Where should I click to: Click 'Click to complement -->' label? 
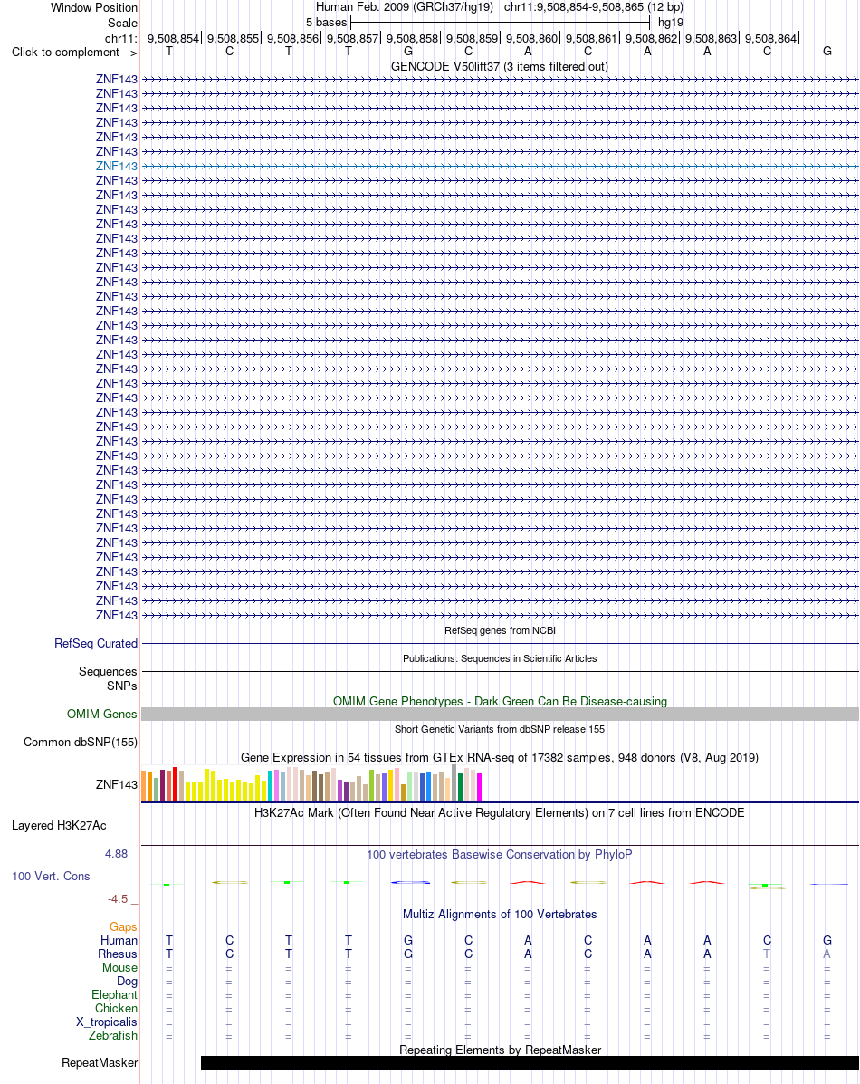pyautogui.click(x=74, y=52)
